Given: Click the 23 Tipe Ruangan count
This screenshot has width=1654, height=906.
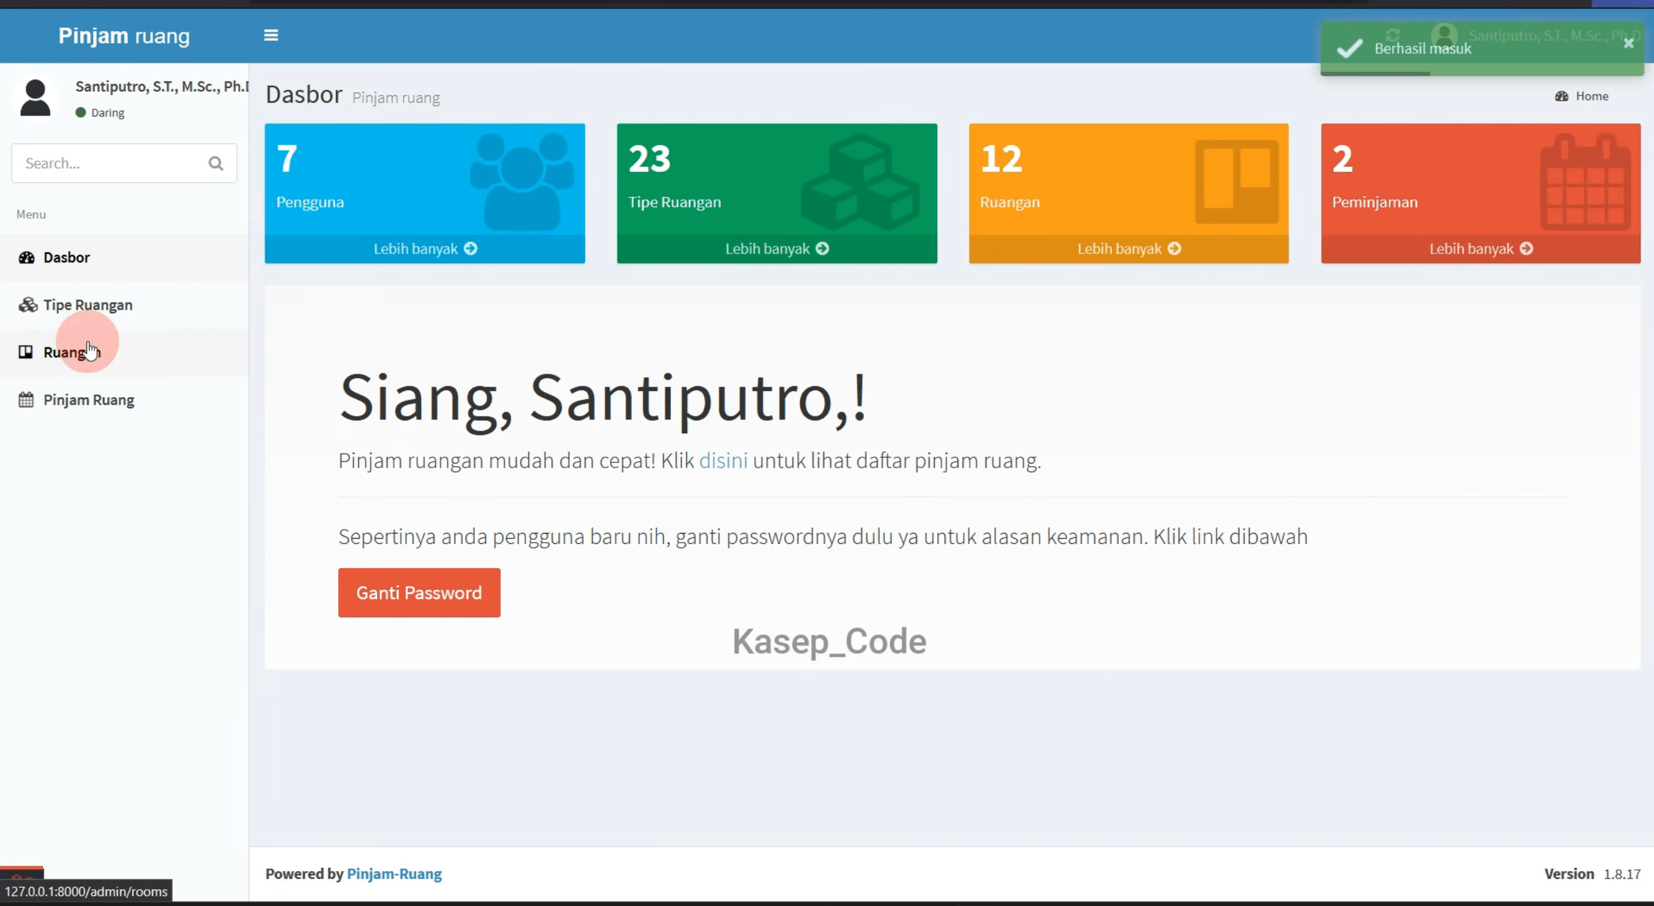Looking at the screenshot, I should 649,158.
